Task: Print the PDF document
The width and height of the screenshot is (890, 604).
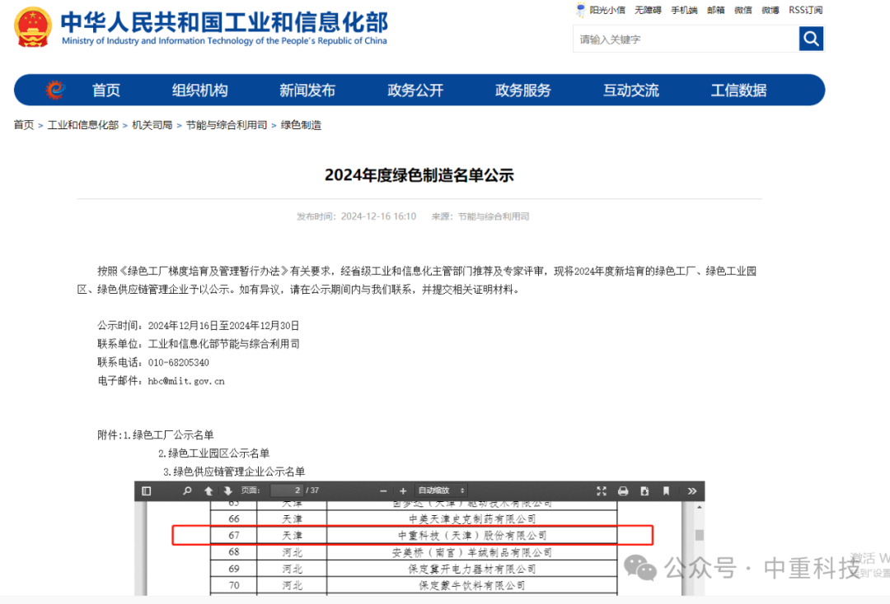Action: [623, 490]
